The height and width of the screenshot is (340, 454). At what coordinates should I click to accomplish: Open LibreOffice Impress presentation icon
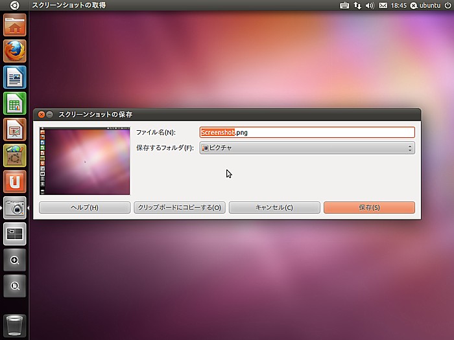tap(15, 130)
